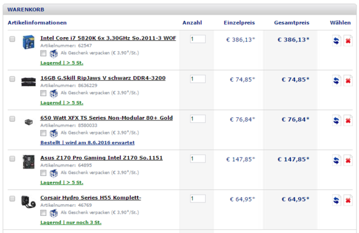Click the Artikelinformationen column header
The height and width of the screenshot is (233, 359).
(x=37, y=23)
